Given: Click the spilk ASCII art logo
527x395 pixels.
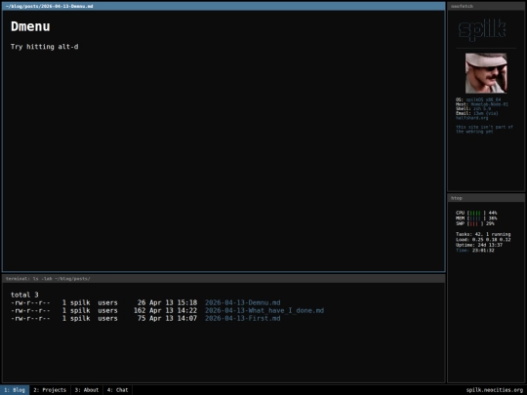Looking at the screenshot, I should coord(482,30).
